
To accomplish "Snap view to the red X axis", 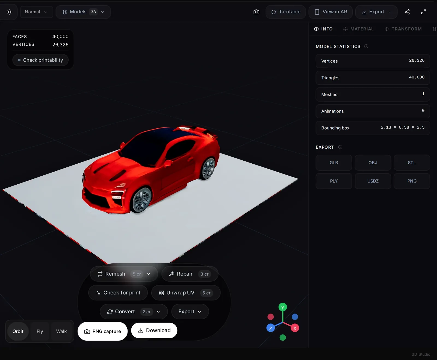I will point(295,328).
